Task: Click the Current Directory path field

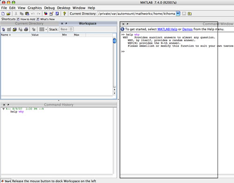Action: (137, 14)
